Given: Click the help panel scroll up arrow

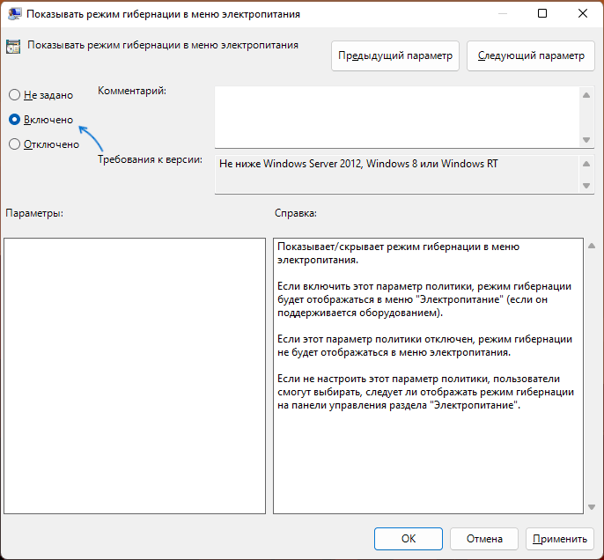Looking at the screenshot, I should pyautogui.click(x=592, y=246).
